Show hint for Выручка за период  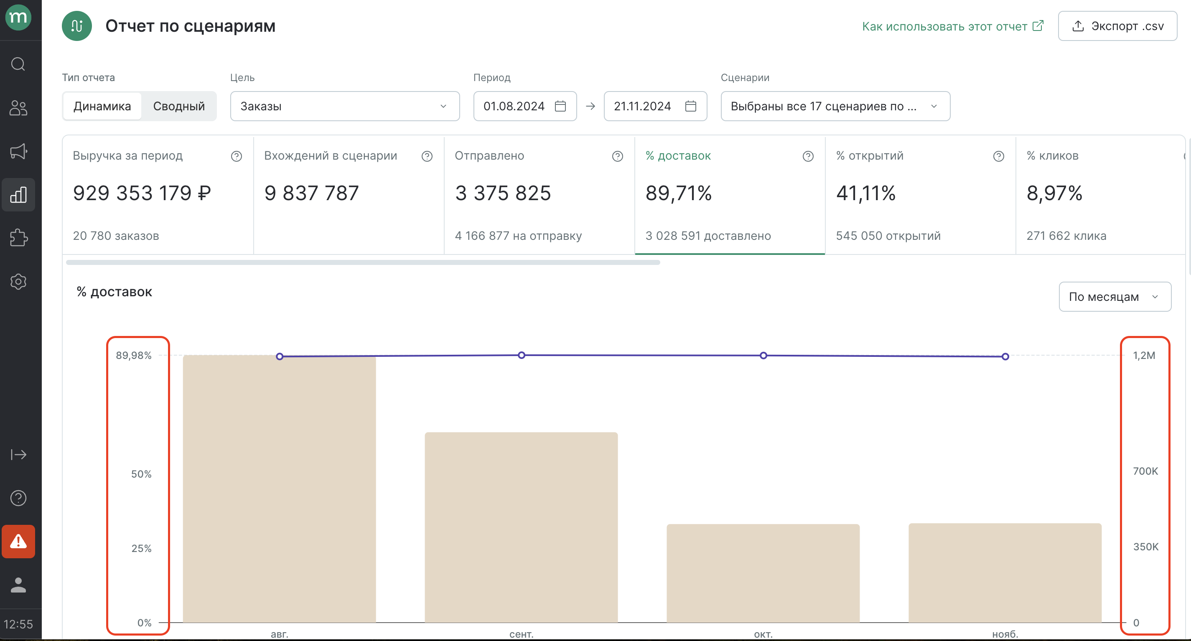pyautogui.click(x=236, y=156)
